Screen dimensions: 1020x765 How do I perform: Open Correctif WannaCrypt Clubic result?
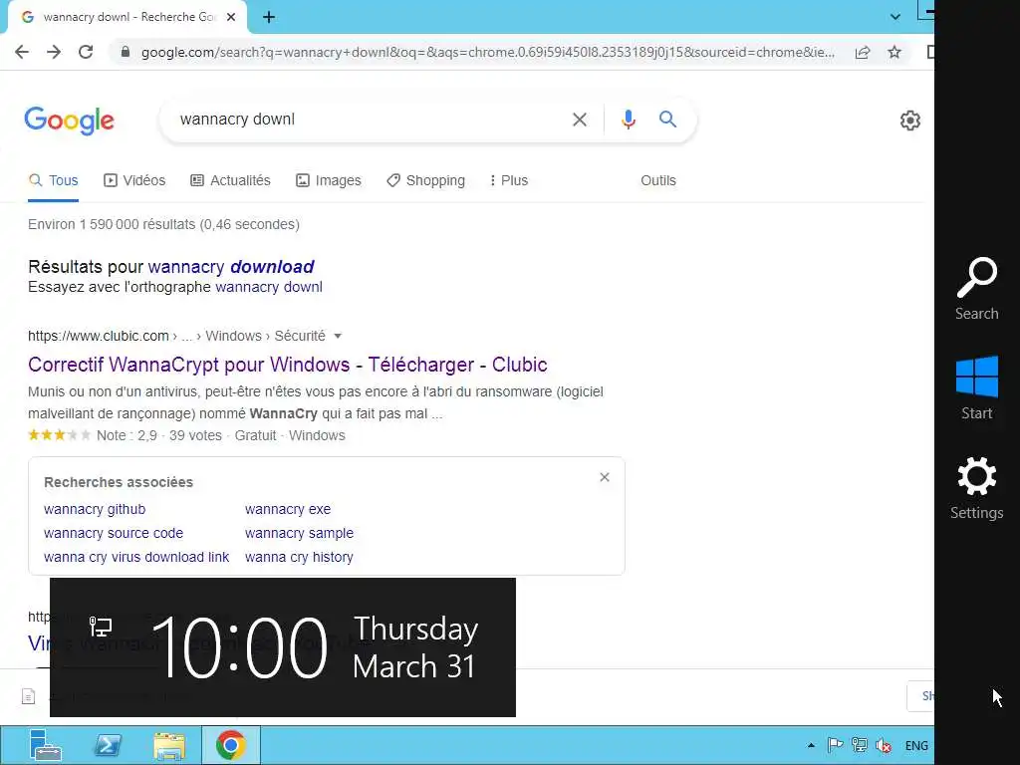pyautogui.click(x=288, y=365)
